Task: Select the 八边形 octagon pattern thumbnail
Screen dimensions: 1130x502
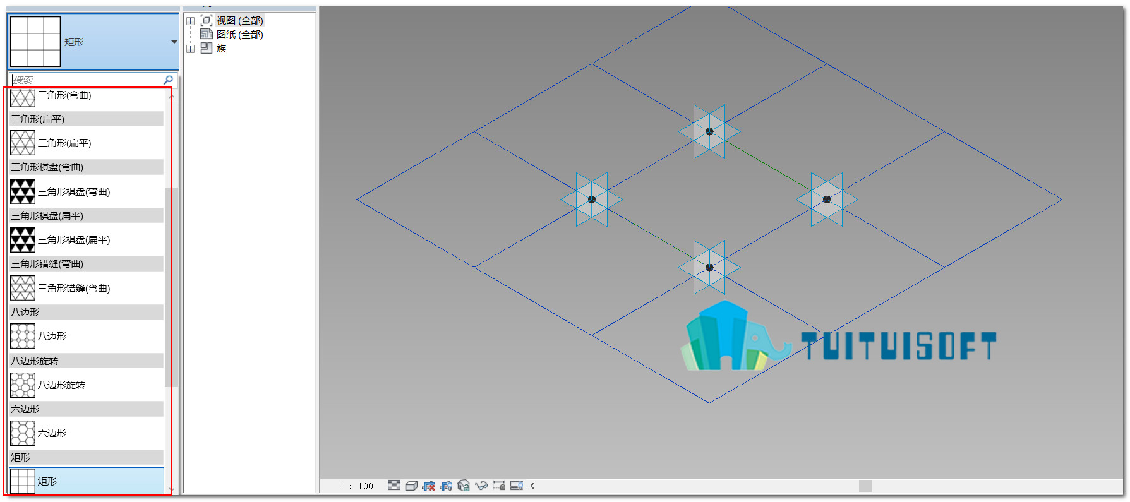Action: 23,337
